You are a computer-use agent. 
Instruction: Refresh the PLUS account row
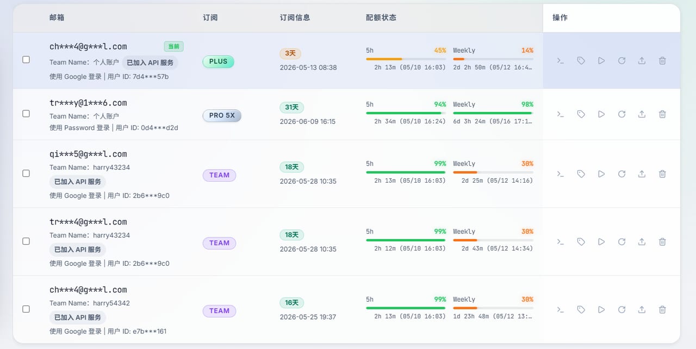coord(622,61)
